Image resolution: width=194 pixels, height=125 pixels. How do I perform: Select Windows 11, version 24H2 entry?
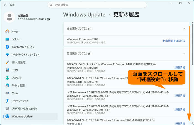pos(126,41)
